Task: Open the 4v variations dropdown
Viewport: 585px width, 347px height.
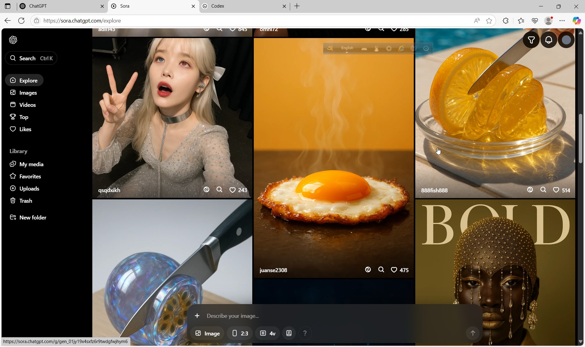Action: click(x=268, y=333)
